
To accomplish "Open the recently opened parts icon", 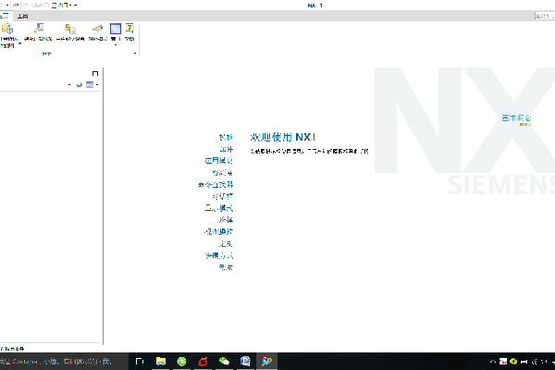I will click(7, 30).
